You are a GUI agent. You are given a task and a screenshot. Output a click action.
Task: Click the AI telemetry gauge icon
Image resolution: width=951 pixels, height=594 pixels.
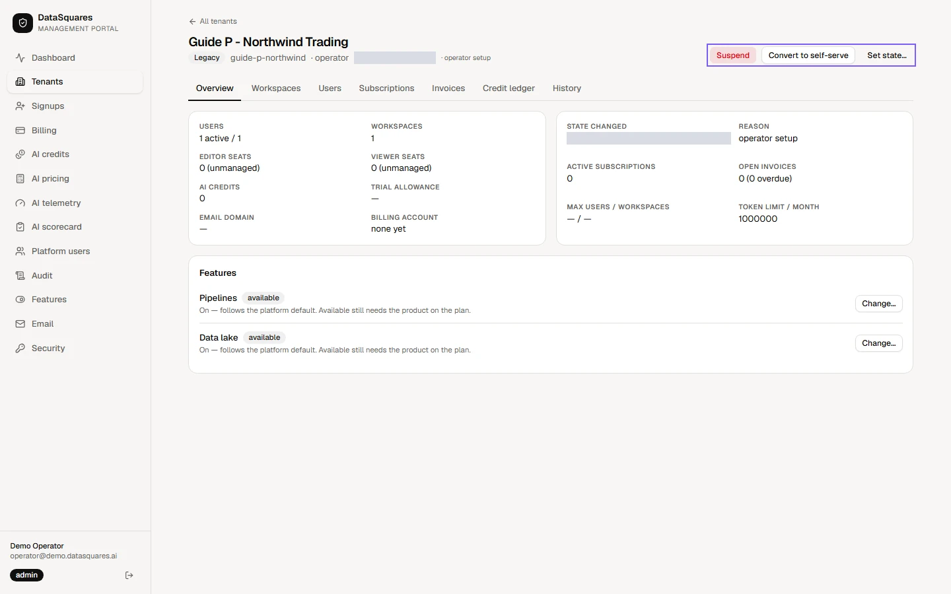[20, 203]
